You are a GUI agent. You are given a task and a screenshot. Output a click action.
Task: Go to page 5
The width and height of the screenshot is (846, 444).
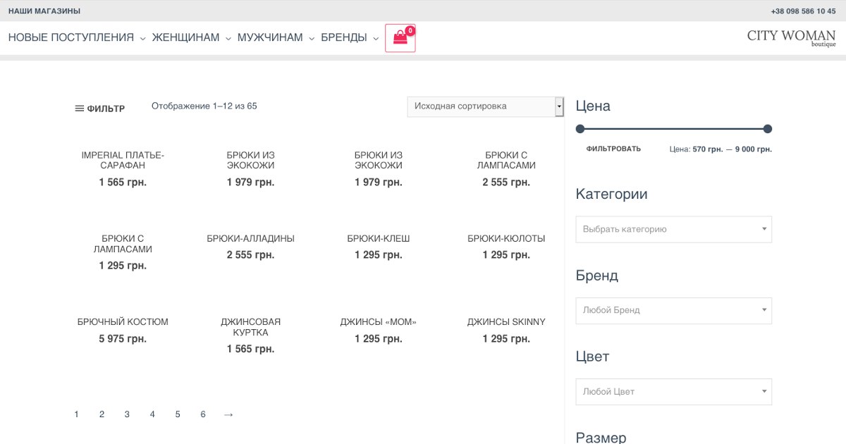178,414
